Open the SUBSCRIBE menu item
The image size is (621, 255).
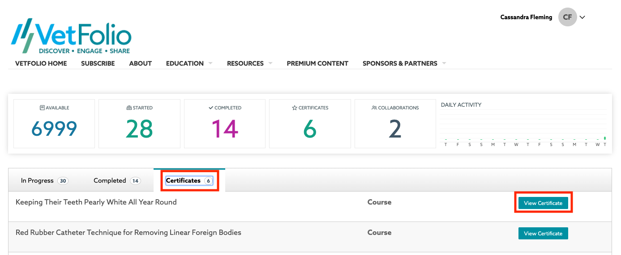98,63
